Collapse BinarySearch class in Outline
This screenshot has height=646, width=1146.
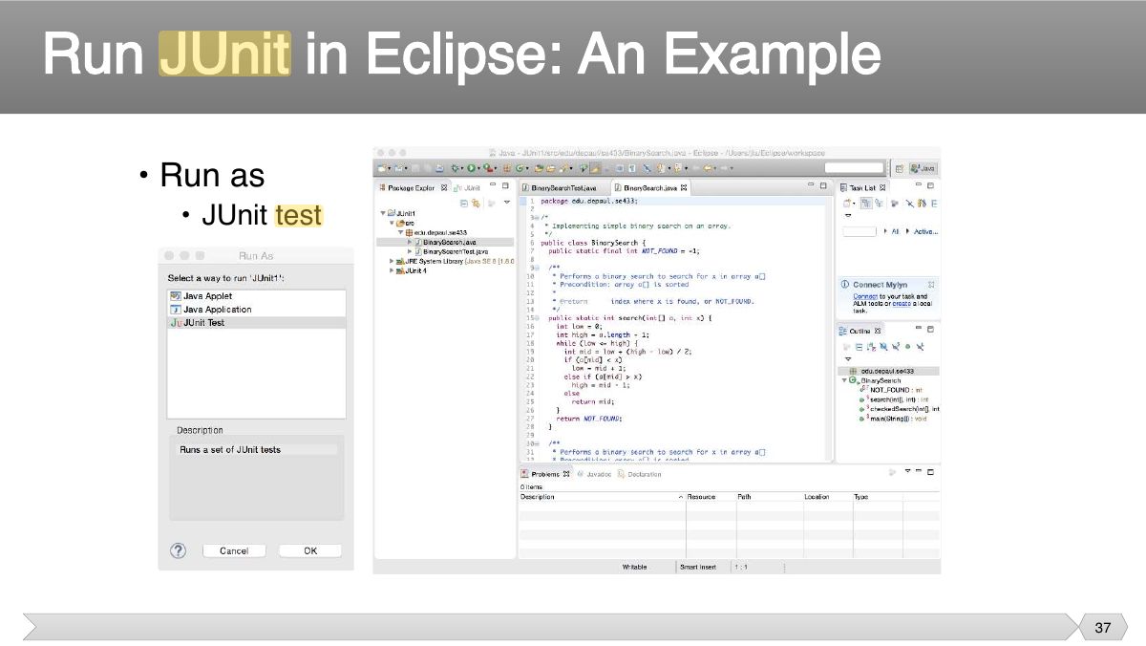click(x=844, y=380)
